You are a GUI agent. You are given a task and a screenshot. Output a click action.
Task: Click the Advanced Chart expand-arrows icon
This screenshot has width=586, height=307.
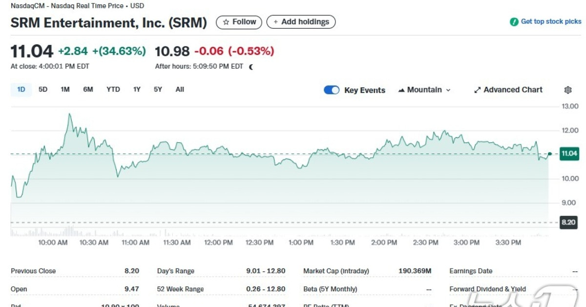[x=477, y=90]
